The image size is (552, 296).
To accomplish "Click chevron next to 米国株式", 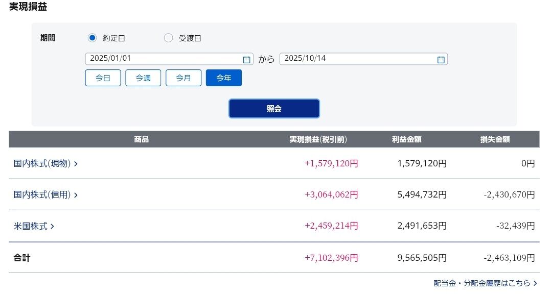I will coord(52,226).
